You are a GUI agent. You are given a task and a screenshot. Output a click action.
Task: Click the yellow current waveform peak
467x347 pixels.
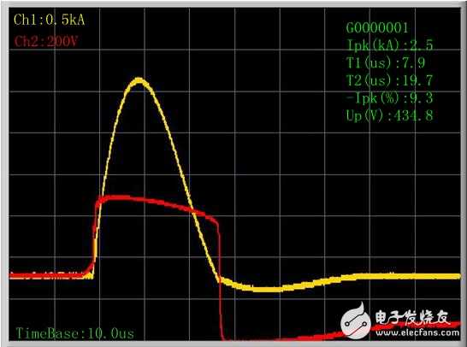click(139, 81)
